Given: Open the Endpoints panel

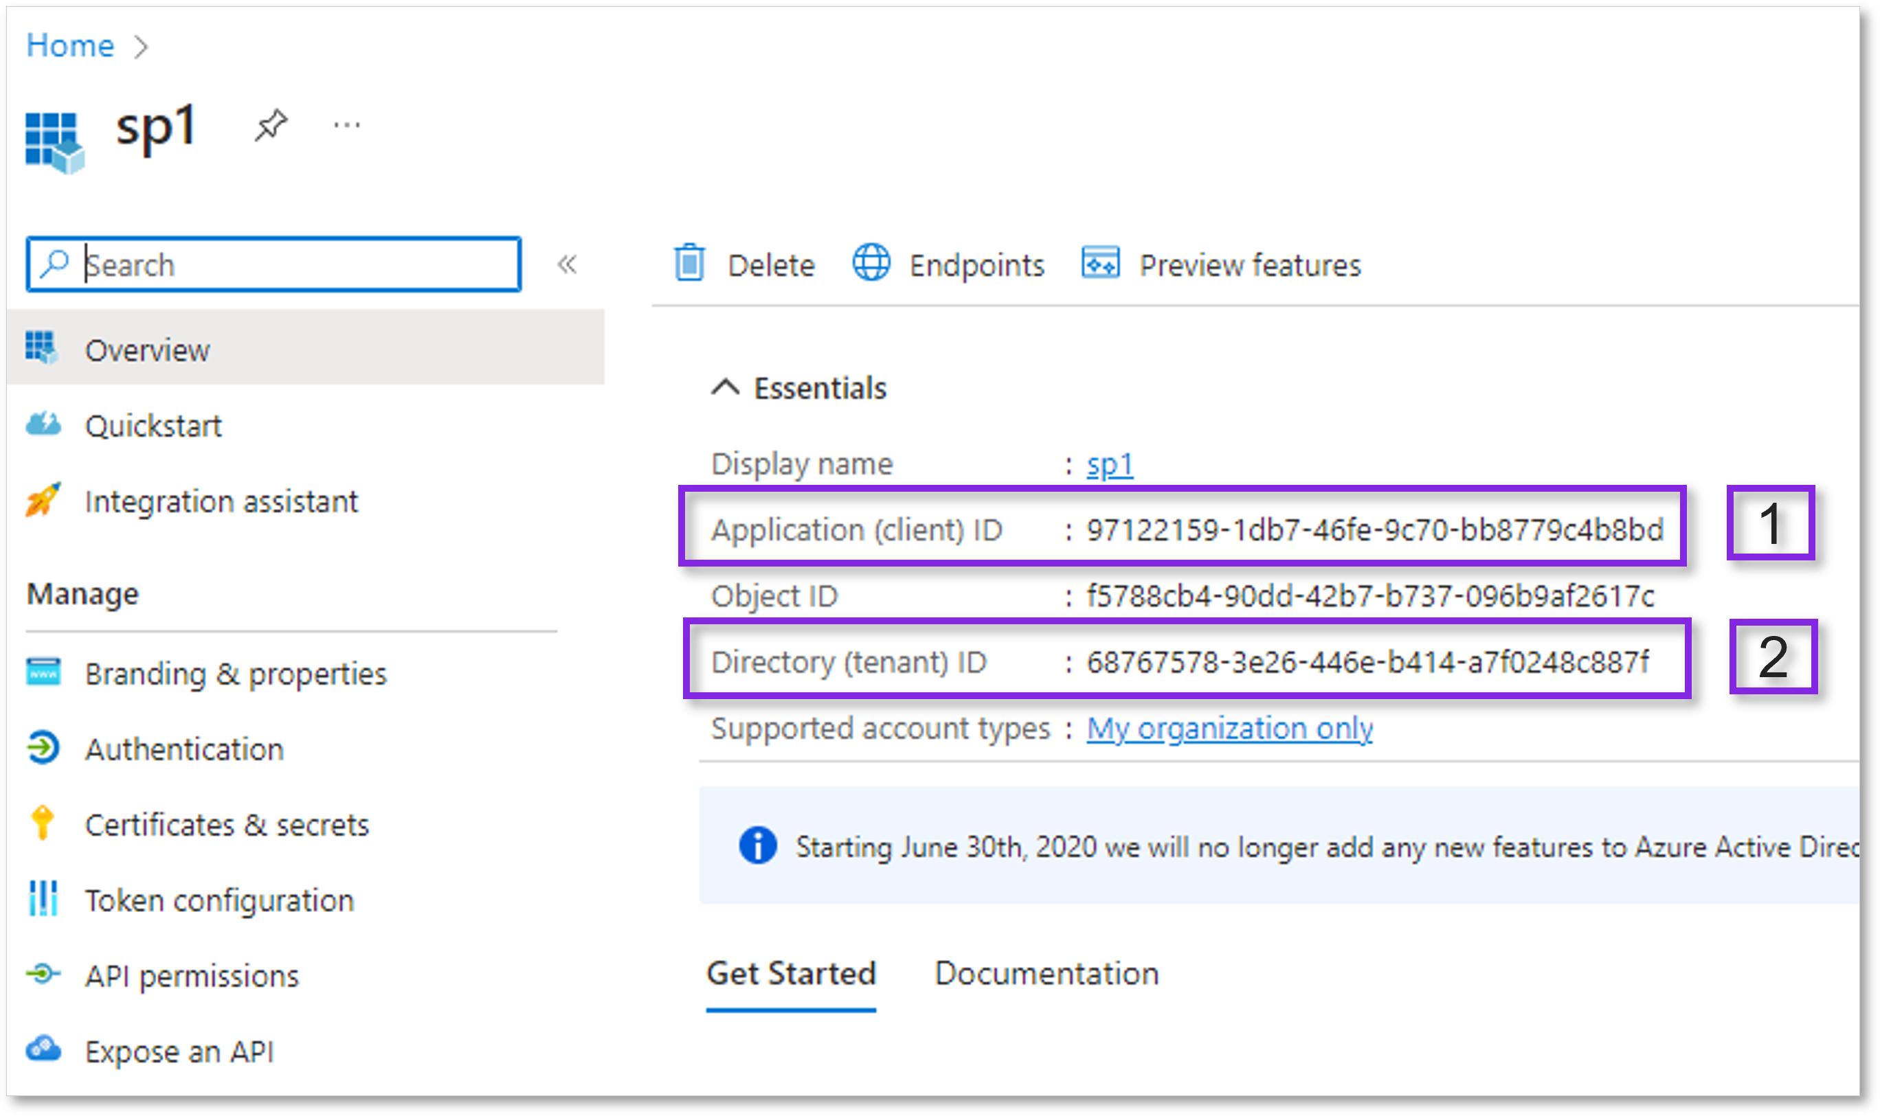Looking at the screenshot, I should pyautogui.click(x=975, y=264).
